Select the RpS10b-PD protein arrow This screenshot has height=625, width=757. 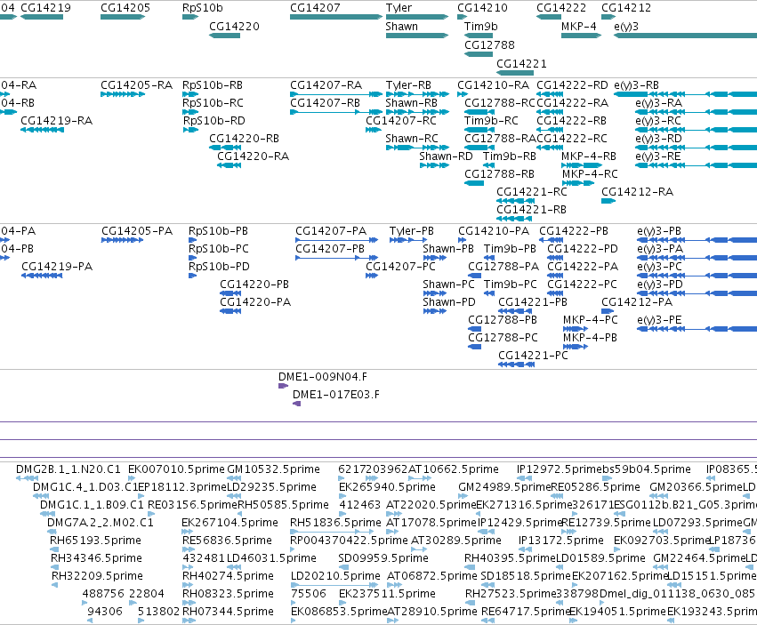coord(193,276)
